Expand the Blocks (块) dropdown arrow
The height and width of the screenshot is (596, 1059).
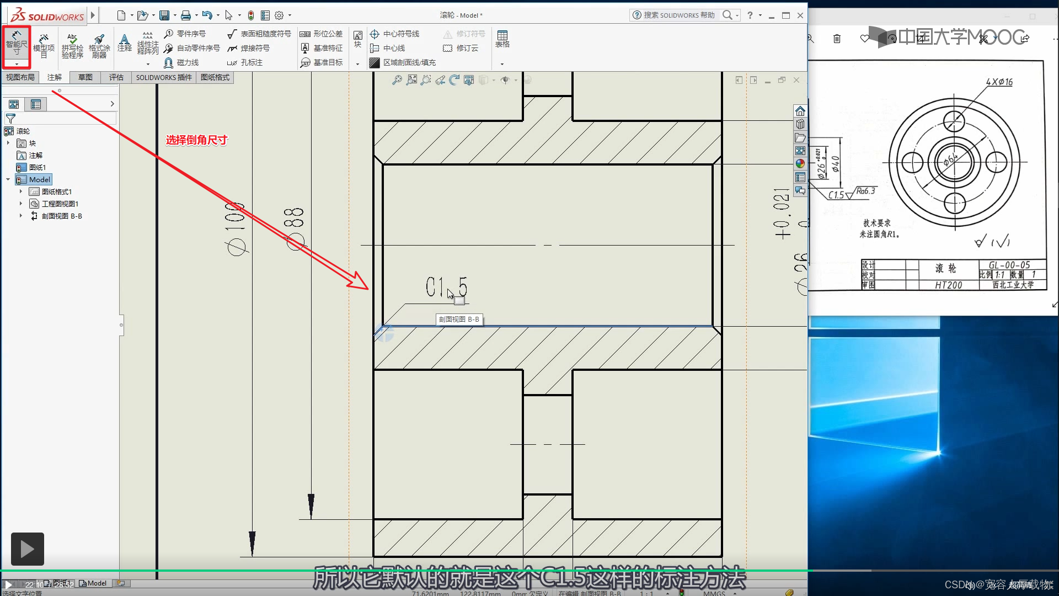[x=357, y=64]
